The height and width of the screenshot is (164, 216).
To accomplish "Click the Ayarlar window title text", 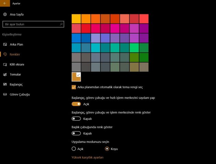I will point(16,3).
